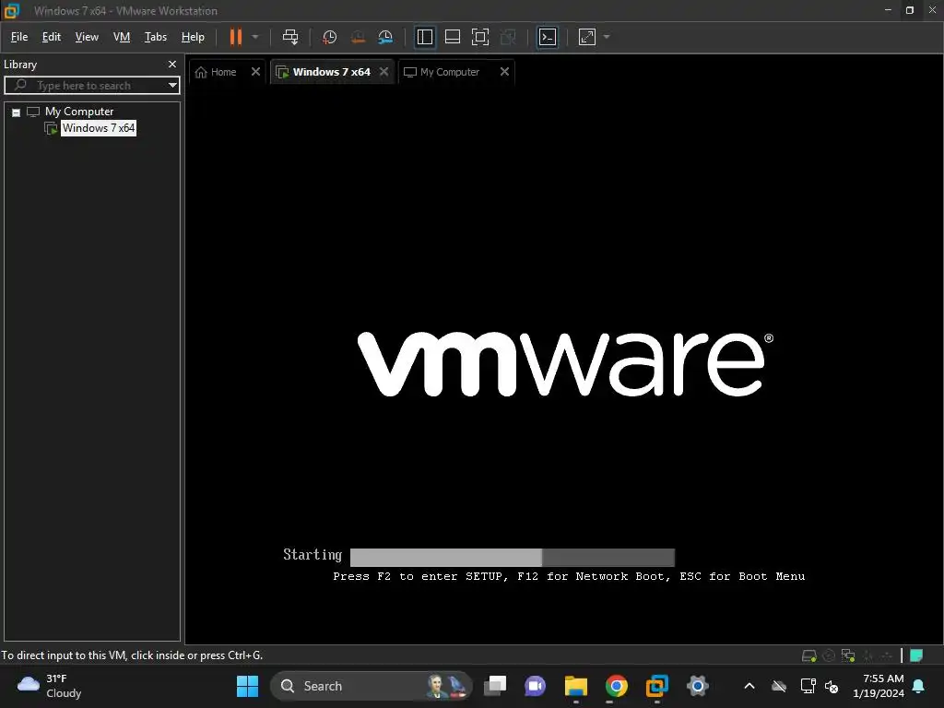Click the CD/DVD drive status icon
The width and height of the screenshot is (944, 708).
click(x=829, y=655)
